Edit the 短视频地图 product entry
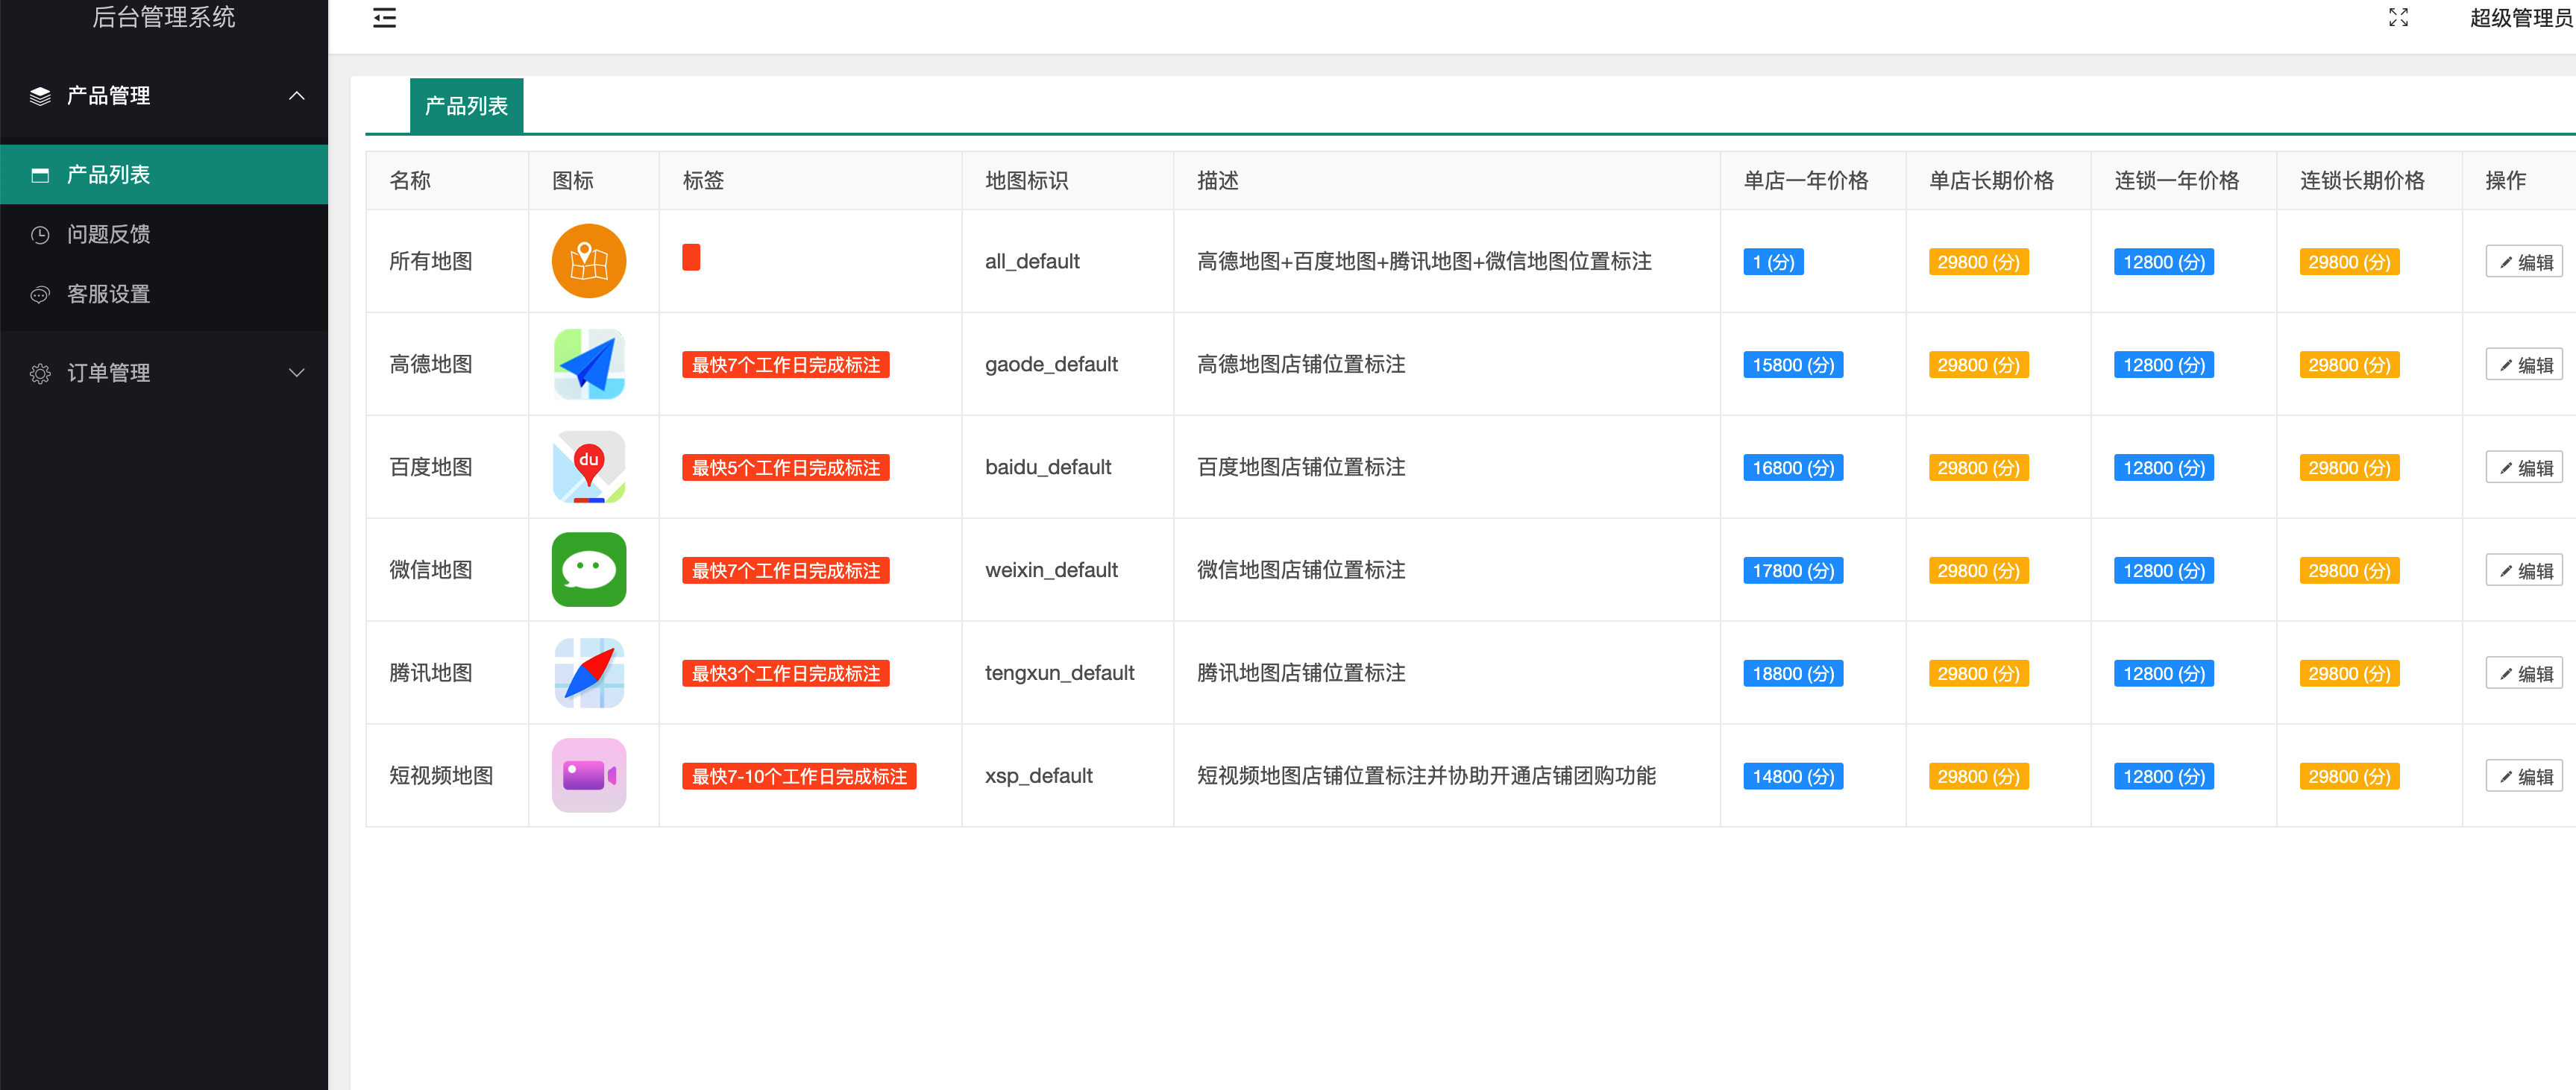The height and width of the screenshot is (1090, 2576). pyautogui.click(x=2524, y=775)
